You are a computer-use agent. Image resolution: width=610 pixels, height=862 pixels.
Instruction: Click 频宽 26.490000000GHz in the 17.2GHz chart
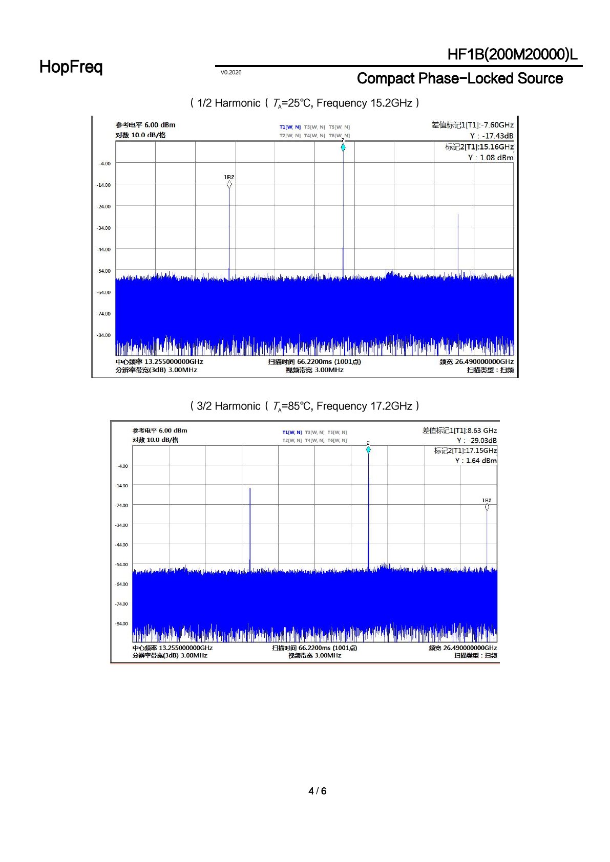tap(463, 648)
